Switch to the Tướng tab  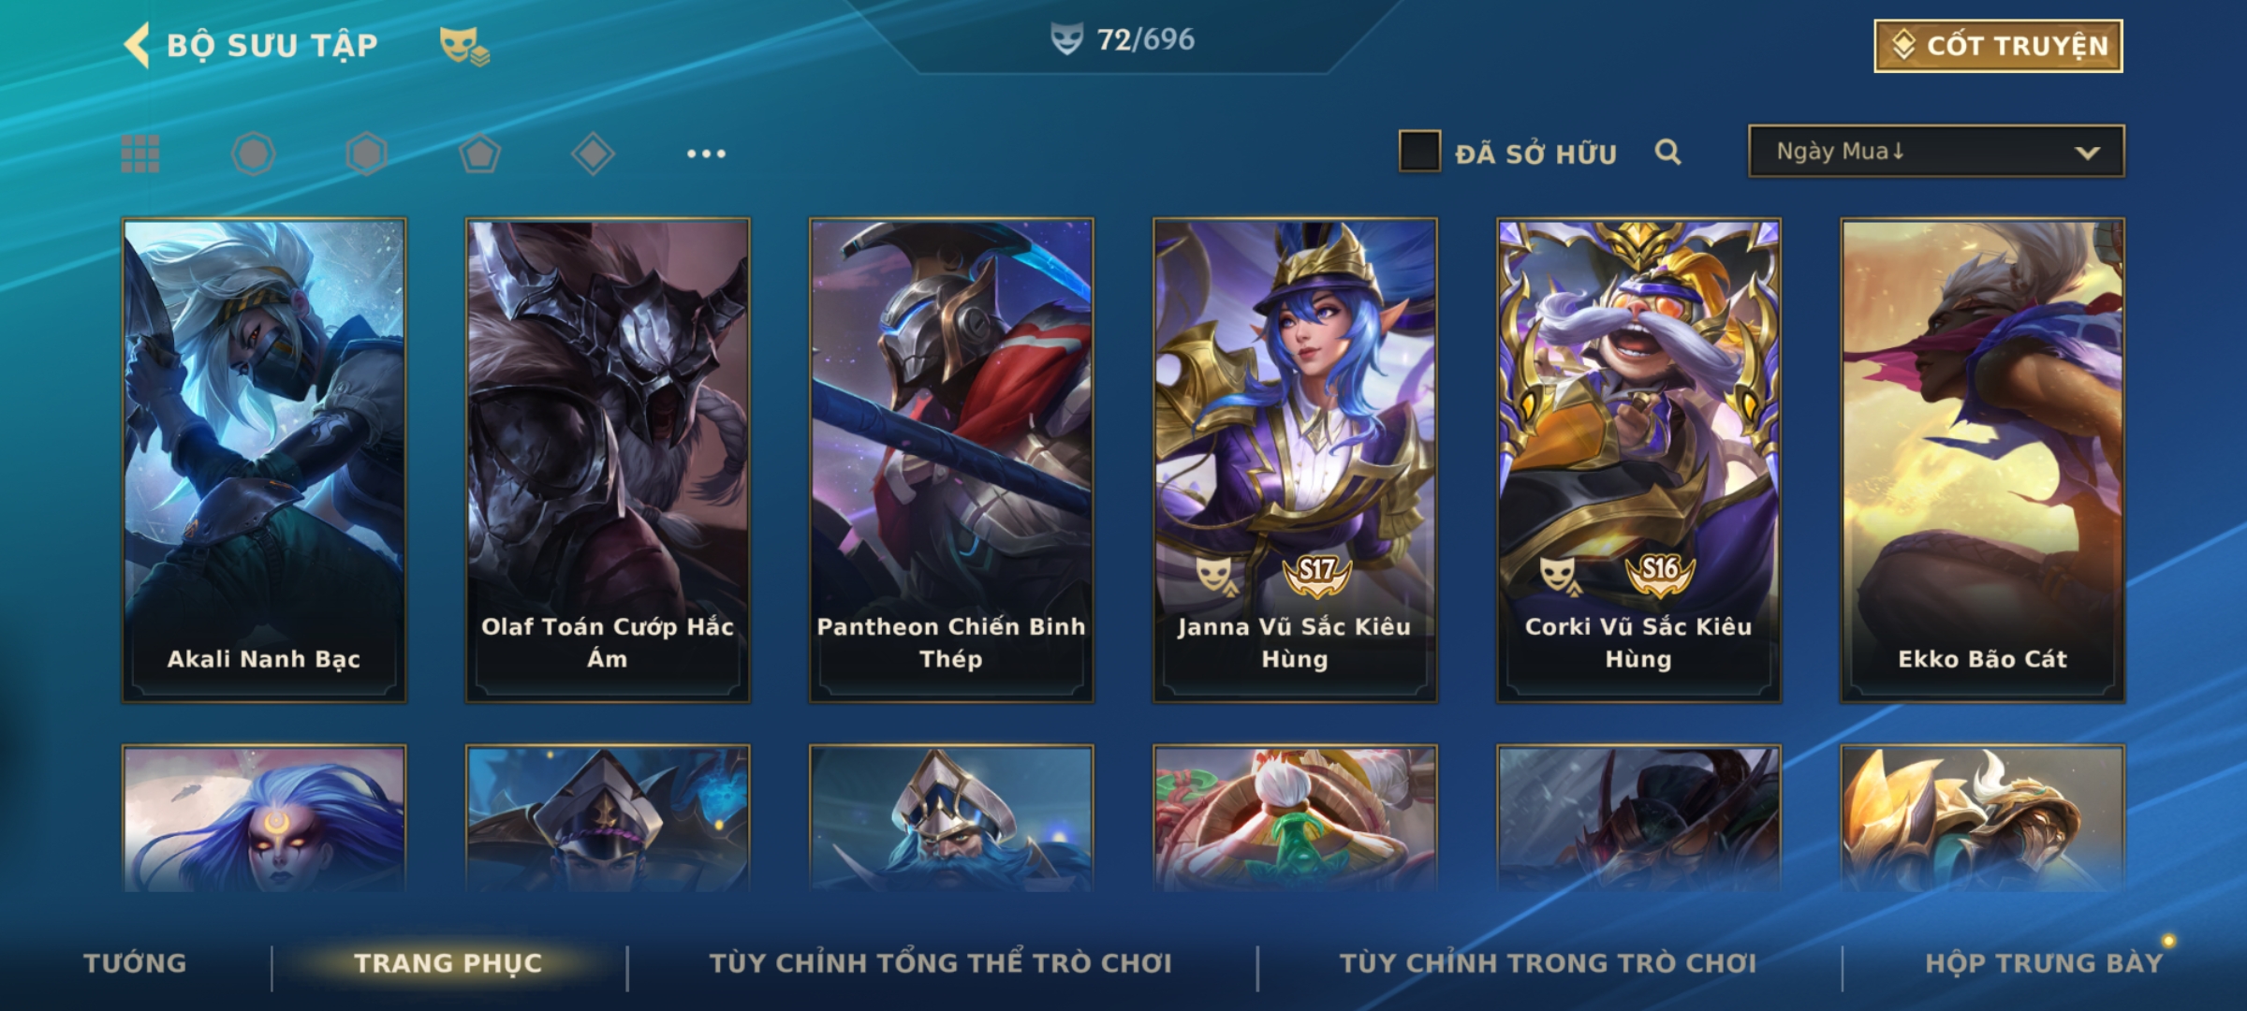coord(135,963)
